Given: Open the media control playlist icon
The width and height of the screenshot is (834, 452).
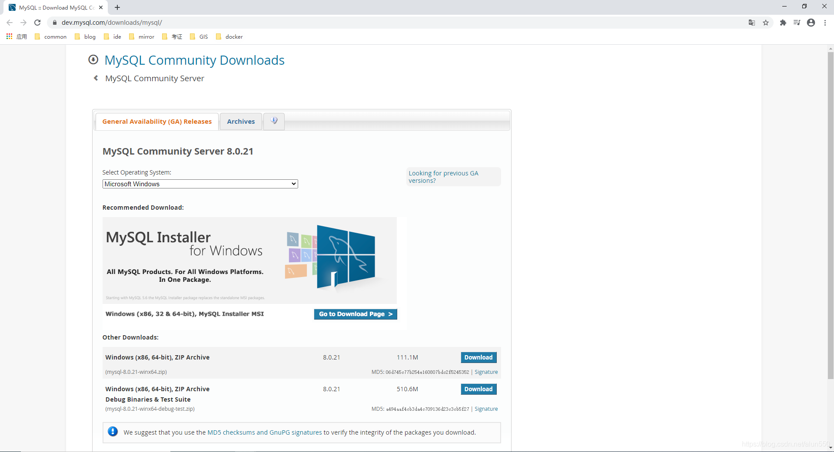Looking at the screenshot, I should click(x=797, y=23).
